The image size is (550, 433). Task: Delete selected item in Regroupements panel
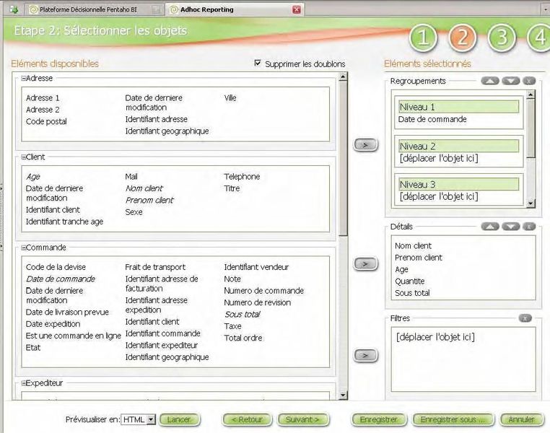pyautogui.click(x=529, y=81)
